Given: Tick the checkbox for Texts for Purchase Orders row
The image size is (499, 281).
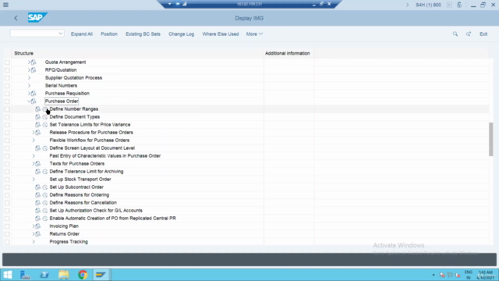Looking at the screenshot, I should [x=7, y=164].
